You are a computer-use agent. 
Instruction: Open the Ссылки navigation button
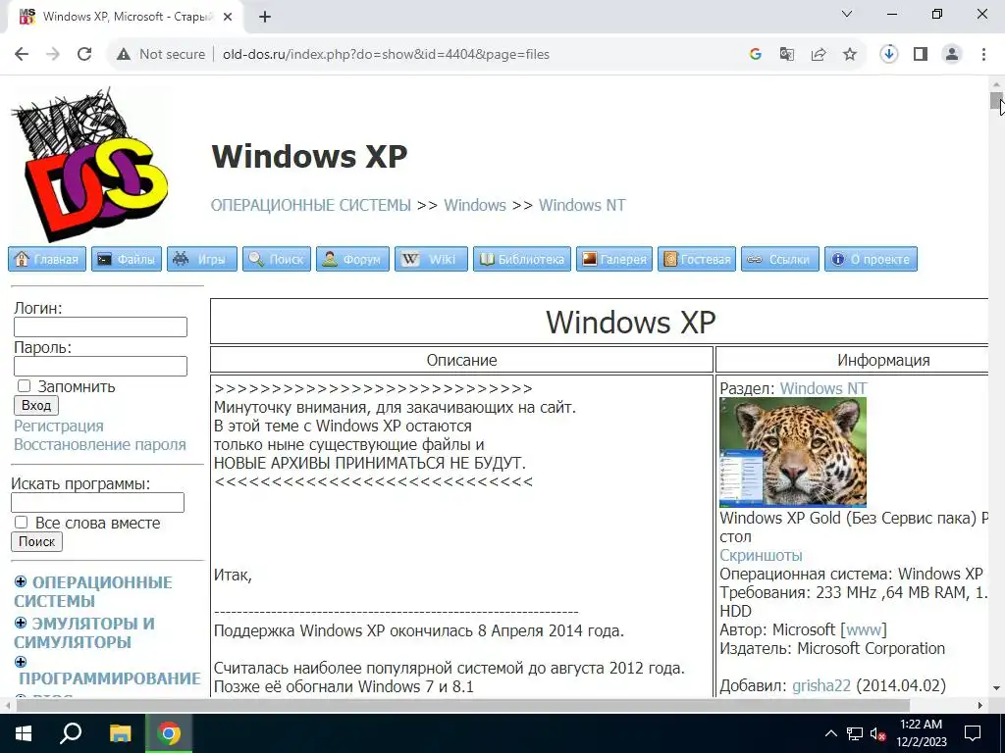click(780, 259)
